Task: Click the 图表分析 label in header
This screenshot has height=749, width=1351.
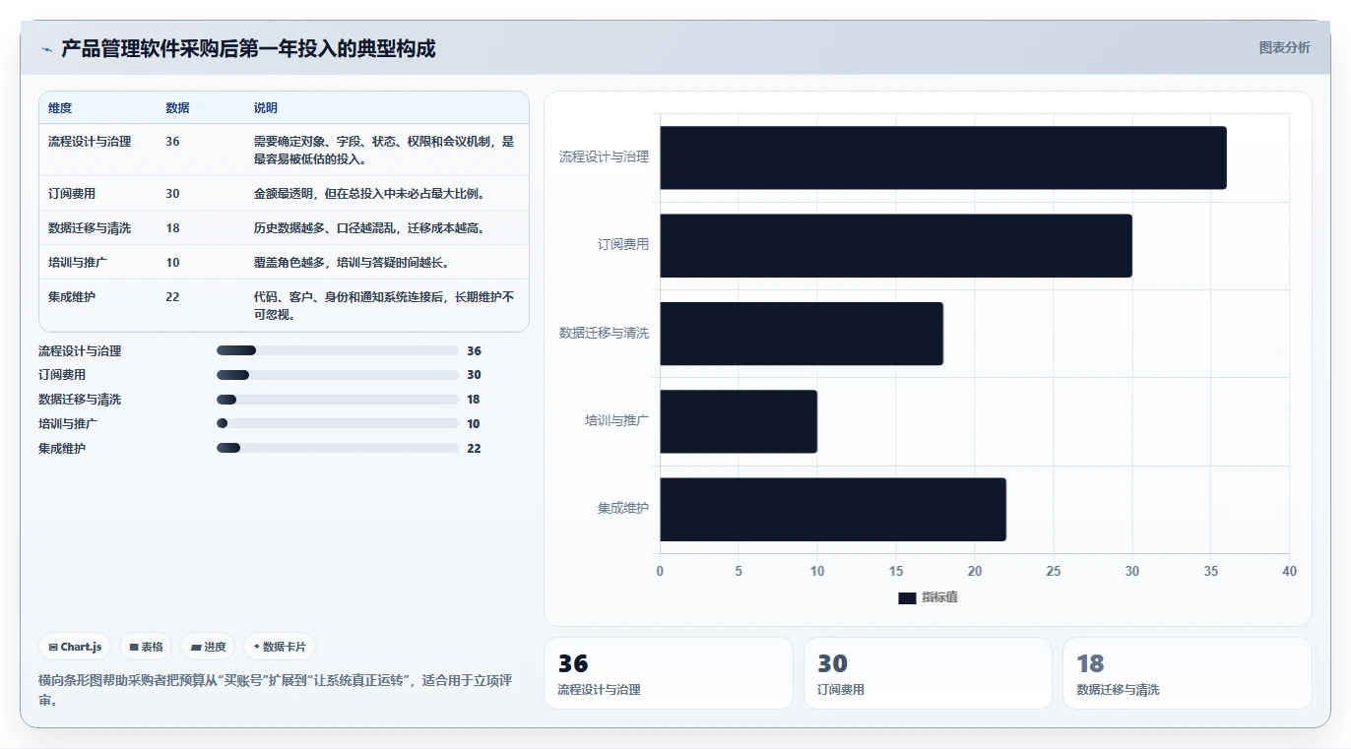Action: (1284, 47)
